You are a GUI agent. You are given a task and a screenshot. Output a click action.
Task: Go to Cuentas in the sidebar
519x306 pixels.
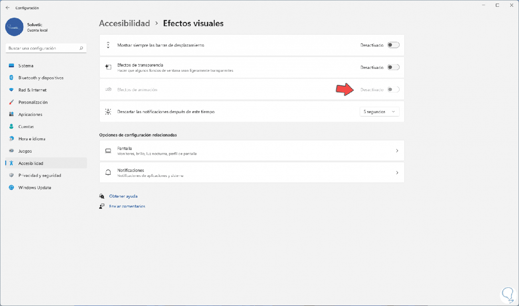pos(26,127)
